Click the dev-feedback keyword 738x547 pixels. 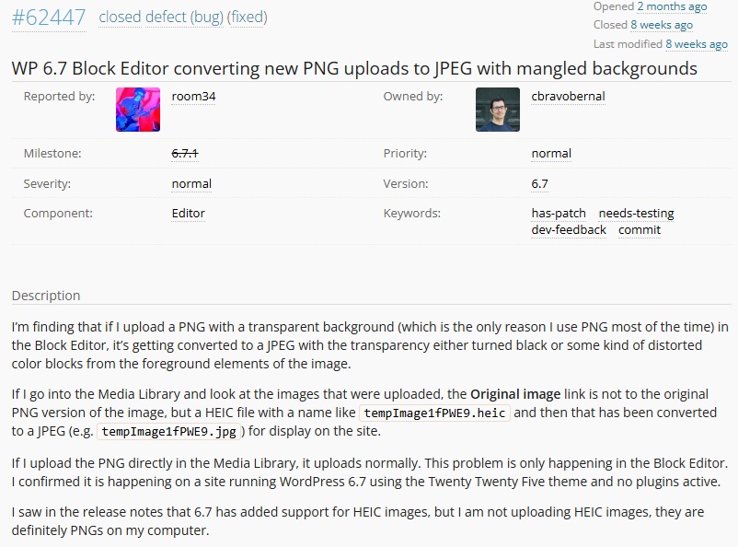pos(569,229)
